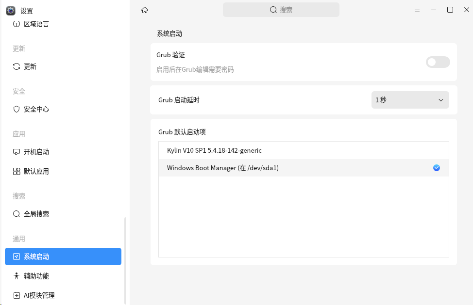473x305 pixels.
Task: Click the 全局搜索 magnifier icon
Action: pyautogui.click(x=17, y=214)
